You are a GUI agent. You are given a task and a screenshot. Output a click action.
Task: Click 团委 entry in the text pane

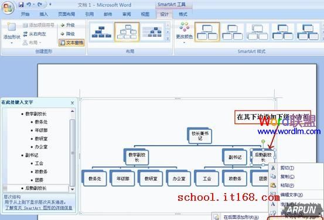(x=39, y=180)
